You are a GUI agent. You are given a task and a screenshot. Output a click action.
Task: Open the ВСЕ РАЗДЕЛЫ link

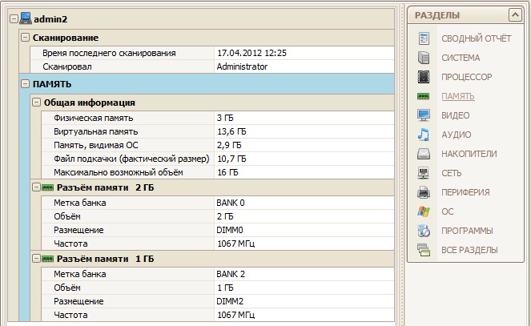[x=469, y=250]
